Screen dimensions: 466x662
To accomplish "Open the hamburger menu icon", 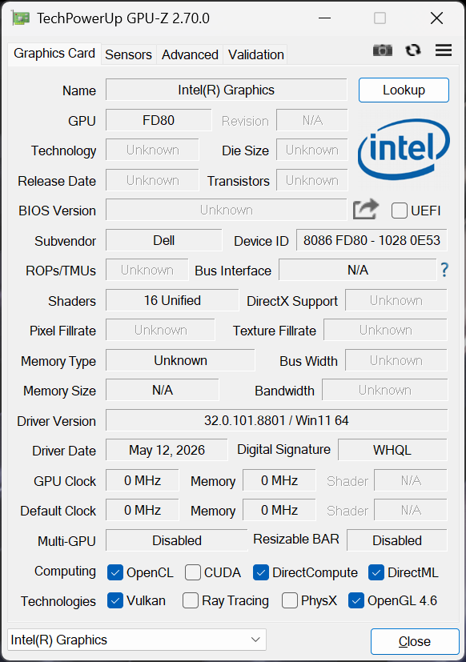I will click(x=444, y=50).
